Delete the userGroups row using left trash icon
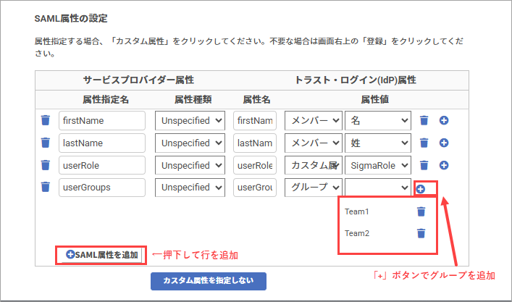This screenshot has height=302, width=512. [46, 187]
